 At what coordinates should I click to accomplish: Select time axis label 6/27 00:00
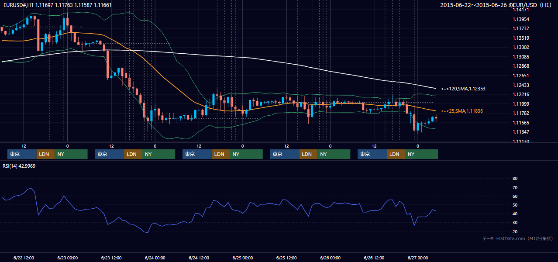point(417,258)
